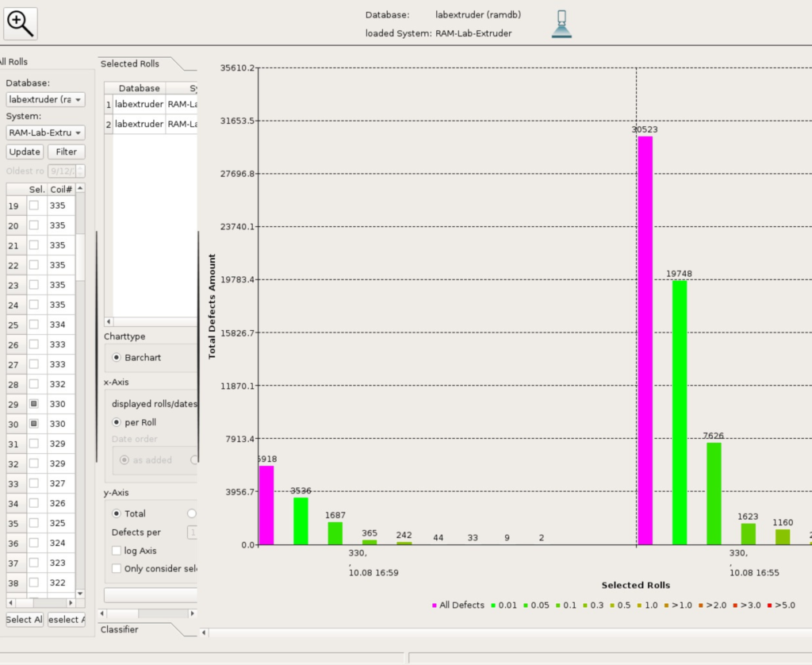The width and height of the screenshot is (812, 665).
Task: Click left arrow of Selected Rolls table scrollbar
Action: pos(109,321)
